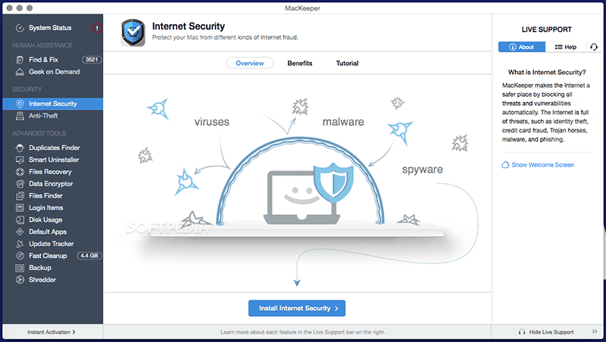This screenshot has height=342, width=606.
Task: Select the Anti-Theft text label
Action: tap(43, 116)
